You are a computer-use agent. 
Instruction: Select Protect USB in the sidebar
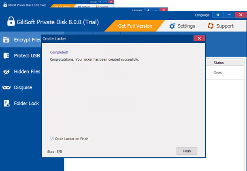click(21, 55)
